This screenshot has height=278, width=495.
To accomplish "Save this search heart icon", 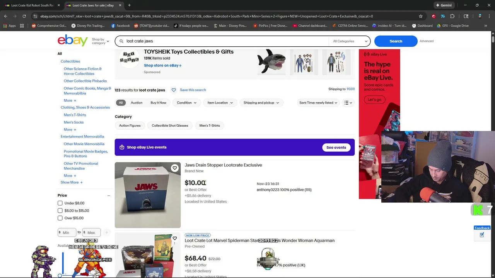I will click(174, 90).
